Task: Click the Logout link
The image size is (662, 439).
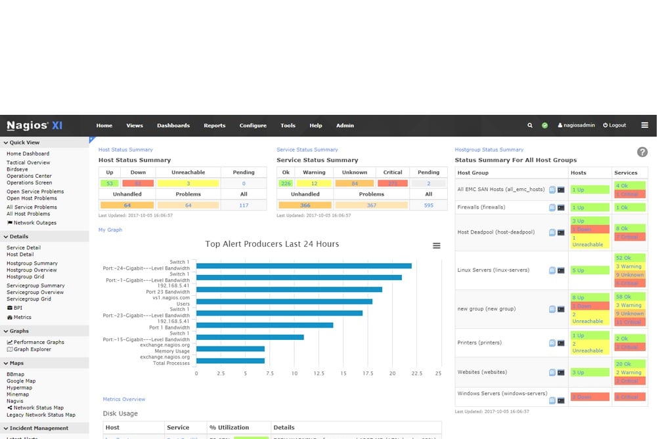Action: (614, 125)
